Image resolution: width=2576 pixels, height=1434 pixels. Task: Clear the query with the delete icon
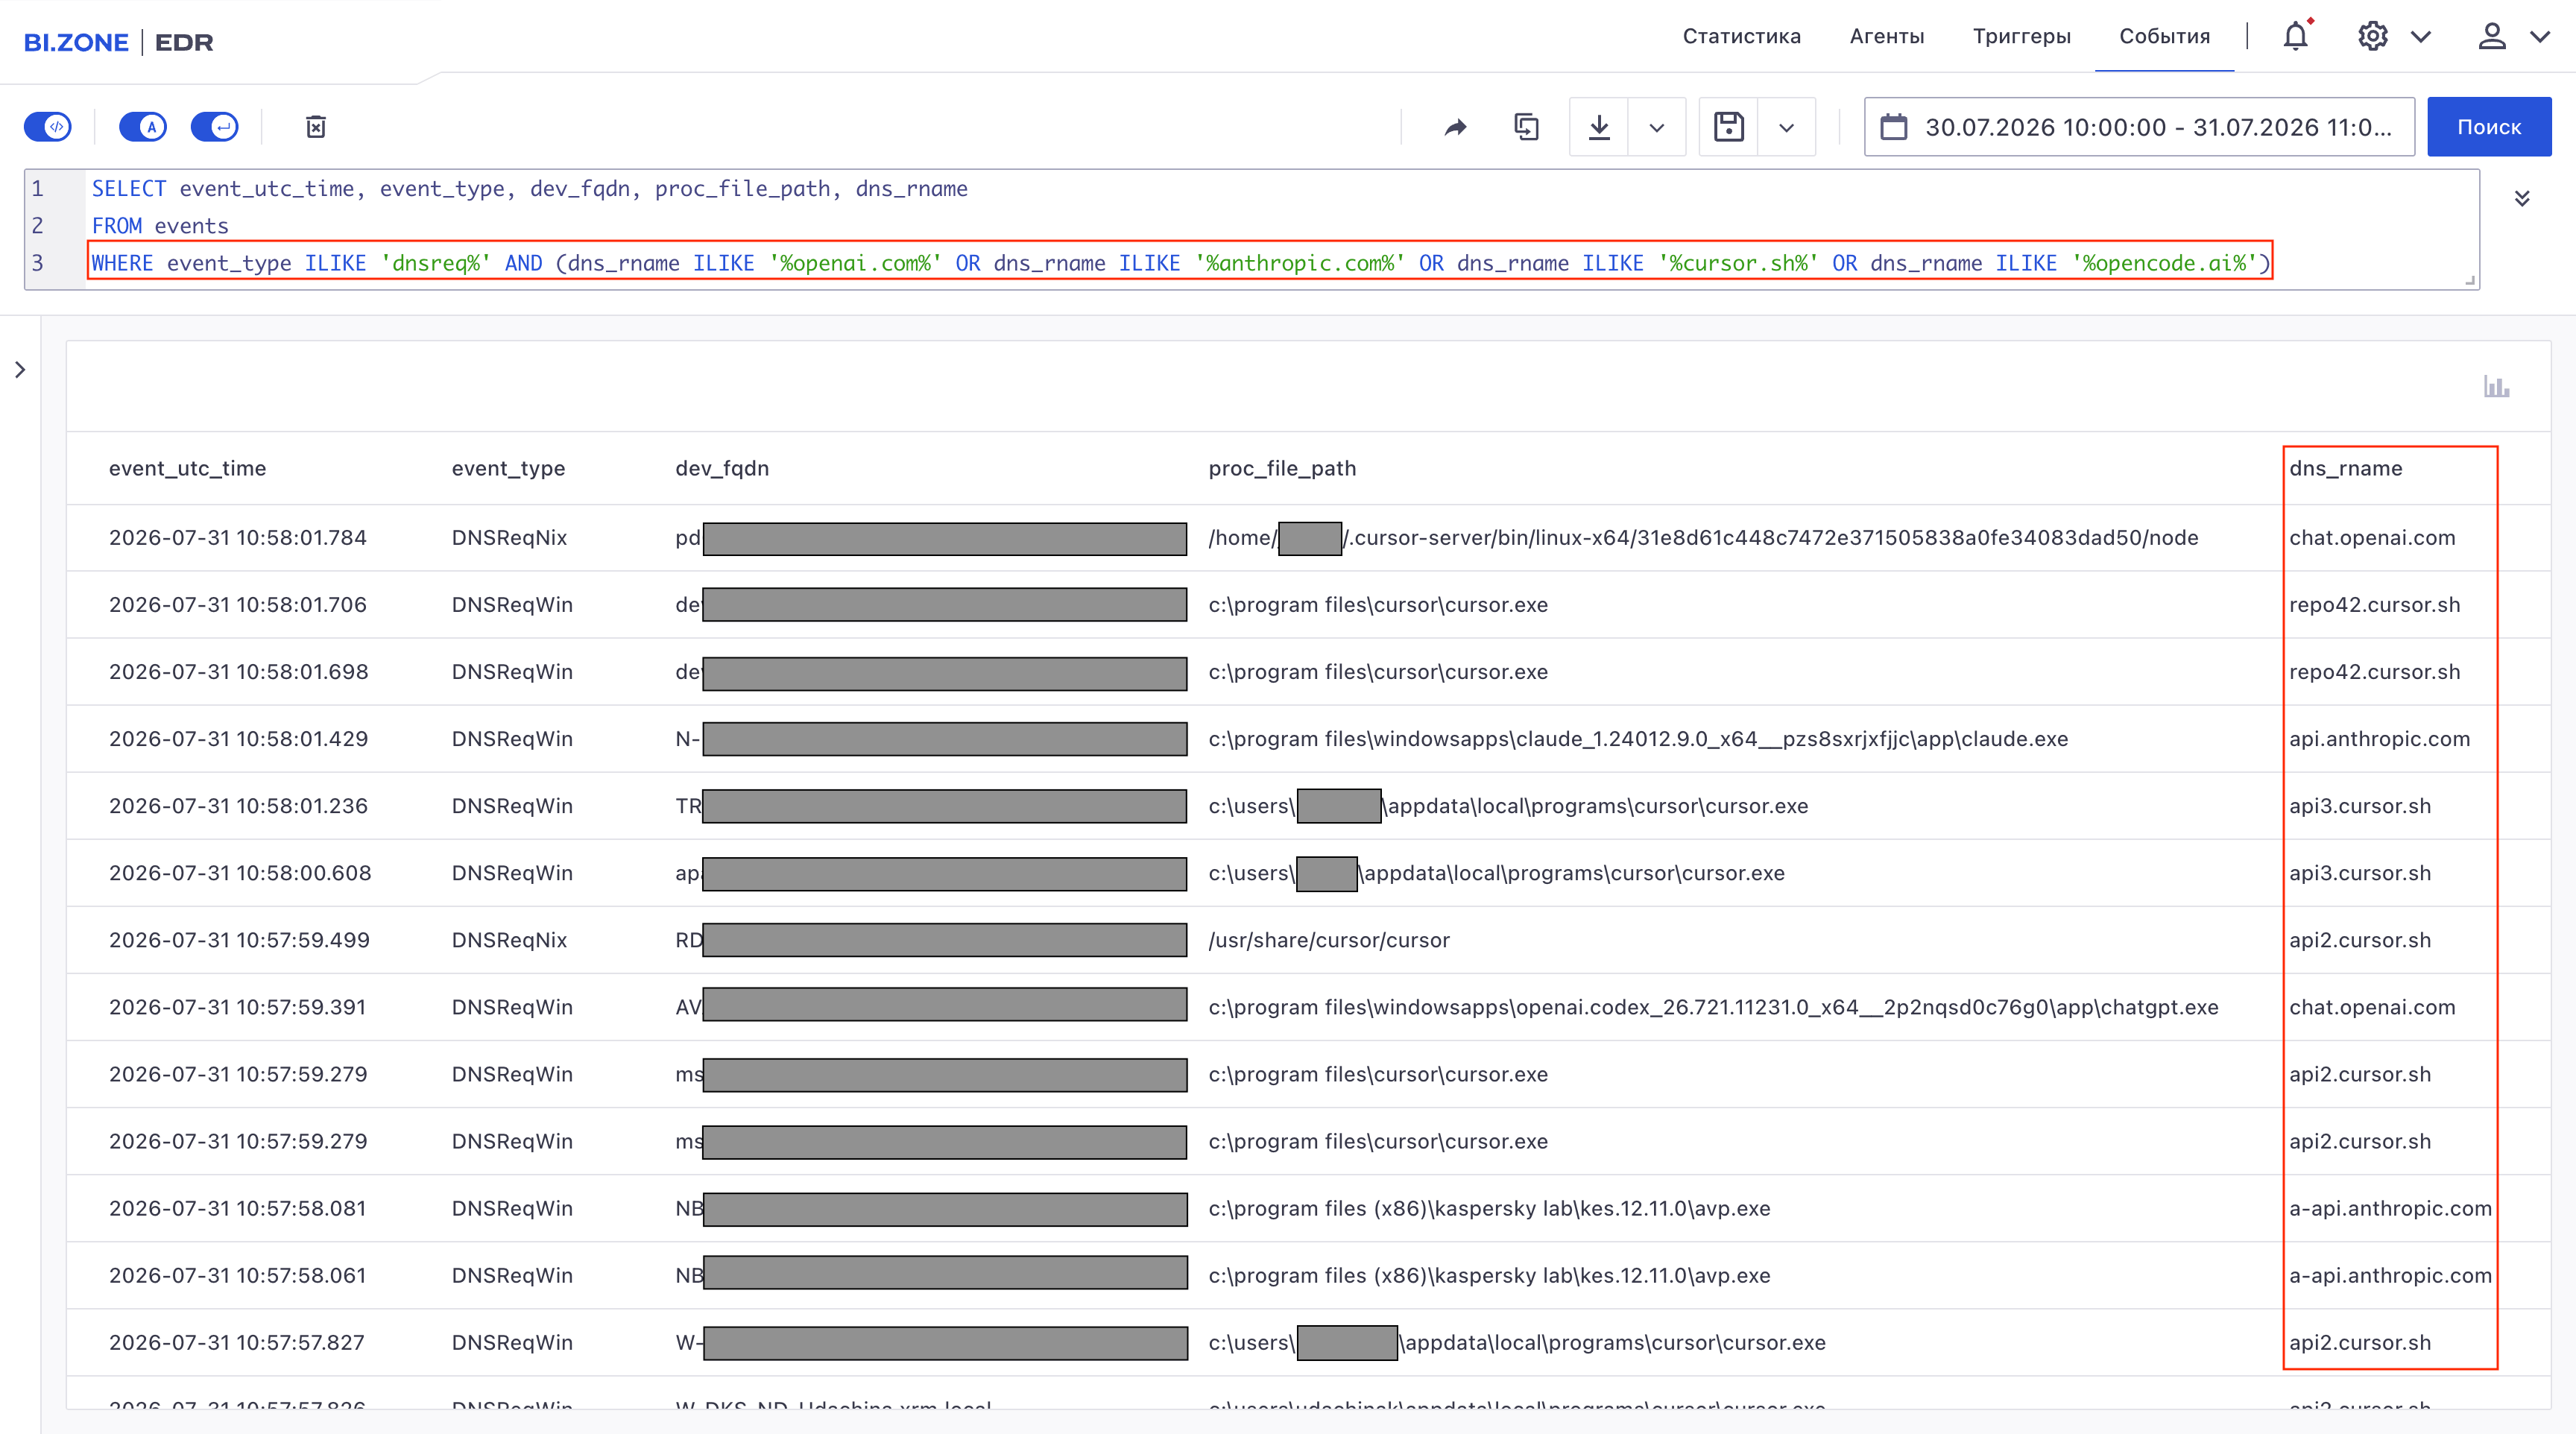tap(316, 127)
